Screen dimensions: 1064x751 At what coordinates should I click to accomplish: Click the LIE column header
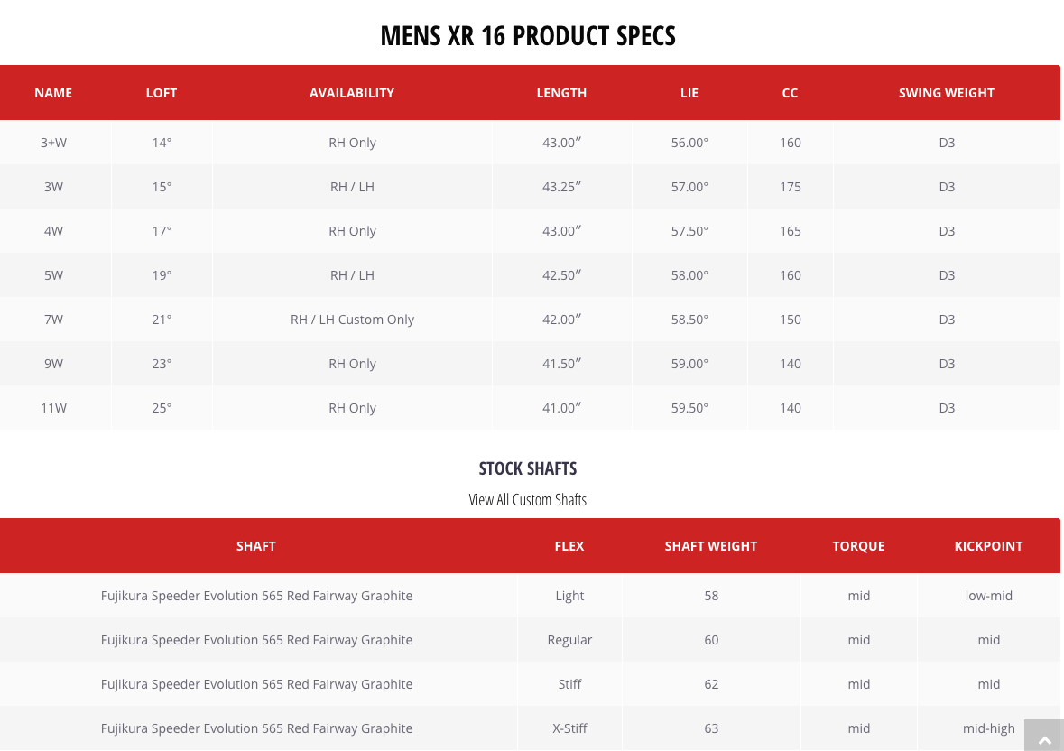689,93
